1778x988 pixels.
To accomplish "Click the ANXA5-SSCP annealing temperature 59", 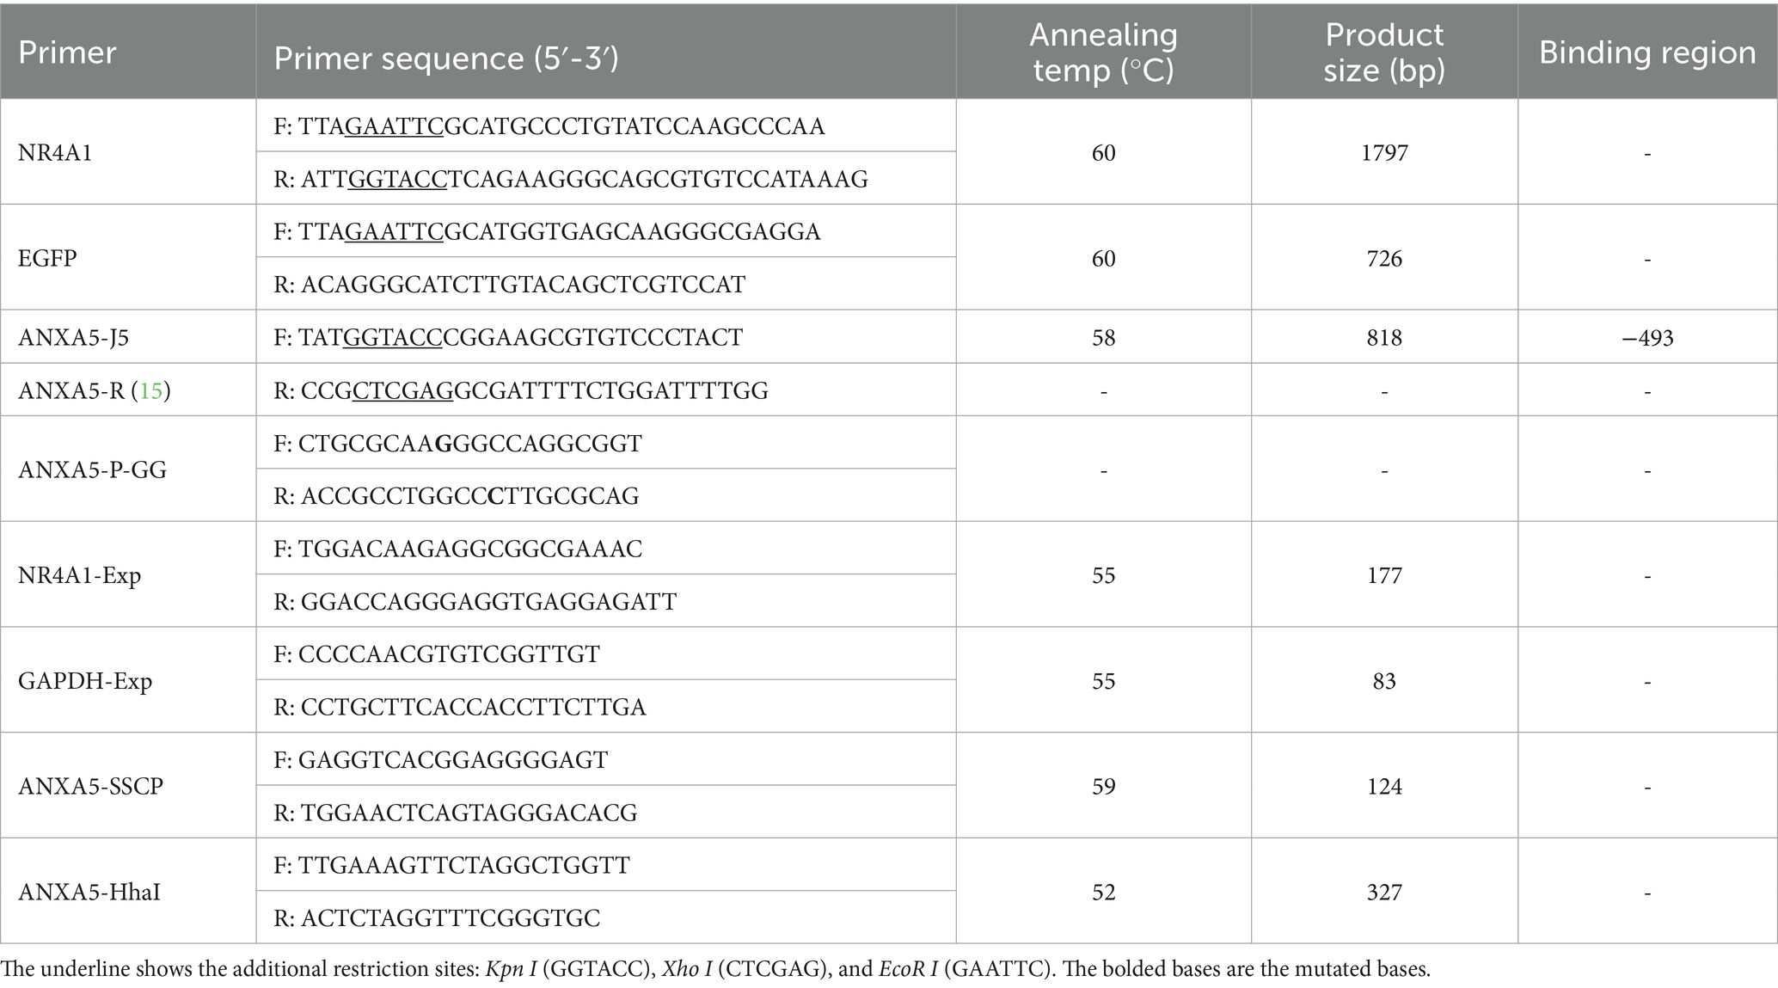I will click(1103, 786).
